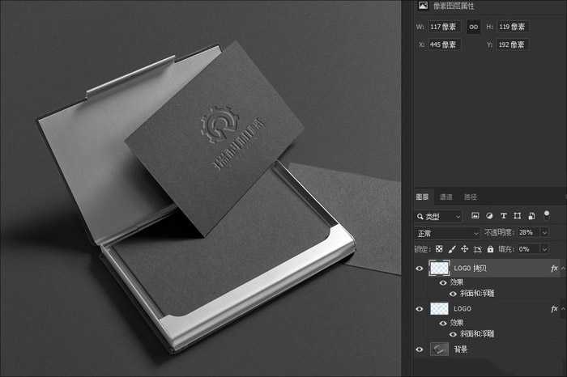Click the pixel layer filter icon

click(x=475, y=216)
